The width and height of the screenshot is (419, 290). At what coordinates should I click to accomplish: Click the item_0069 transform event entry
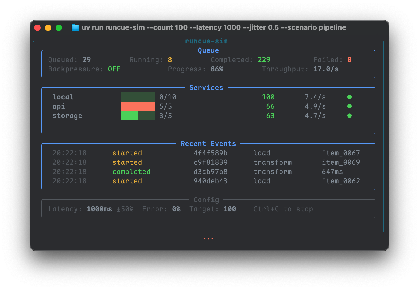[x=341, y=162]
